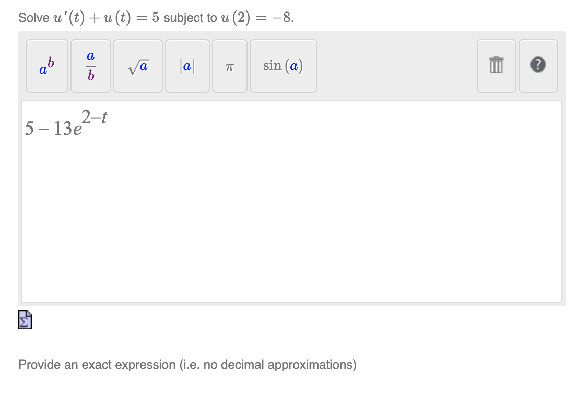Insert absolute value with the |a| icon
Screen dimensions: 588x397
pos(187,66)
